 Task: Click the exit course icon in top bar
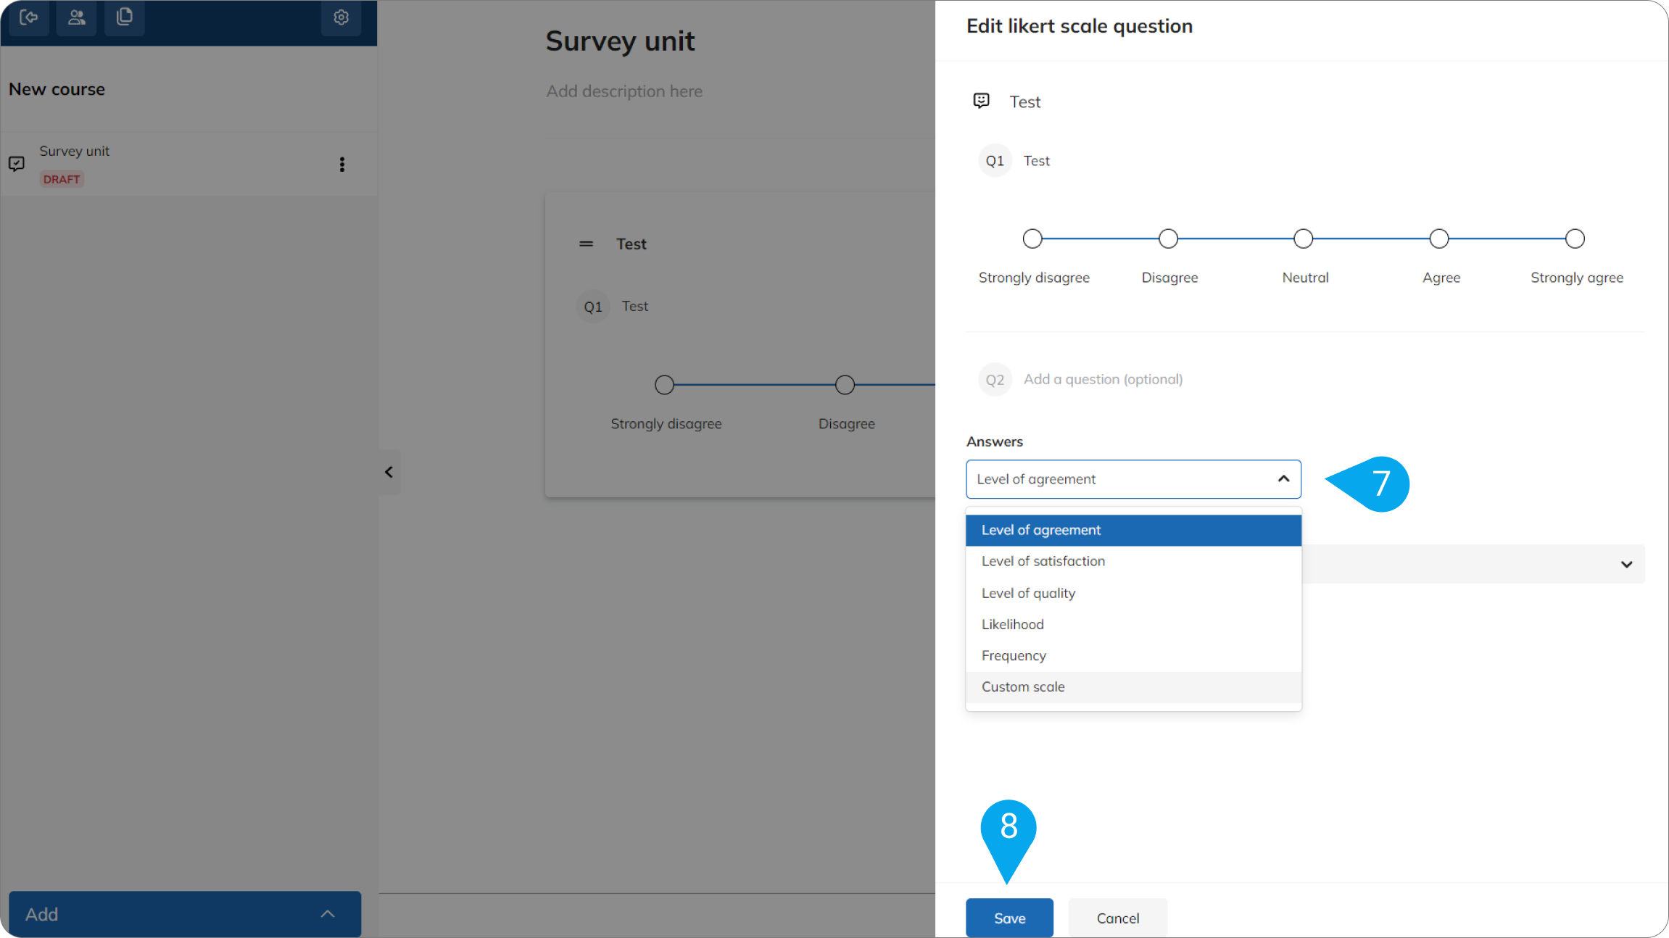pos(29,17)
